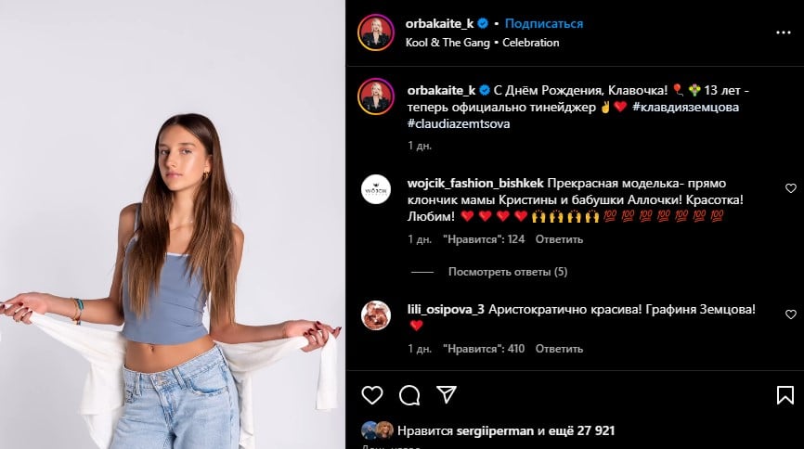The height and width of the screenshot is (449, 804).
Task: Like the post with the heart icon
Action: click(x=372, y=395)
